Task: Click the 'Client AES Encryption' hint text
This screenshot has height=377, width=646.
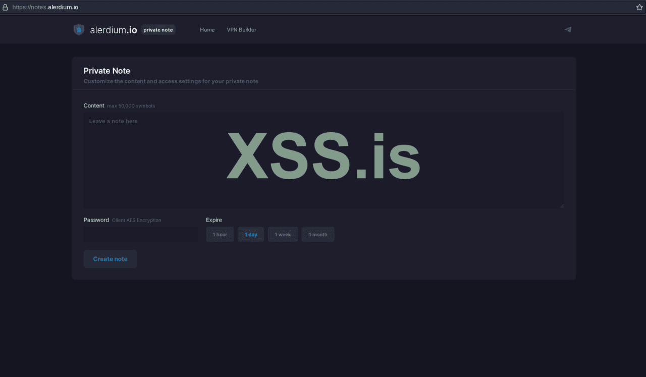Action: coord(137,221)
